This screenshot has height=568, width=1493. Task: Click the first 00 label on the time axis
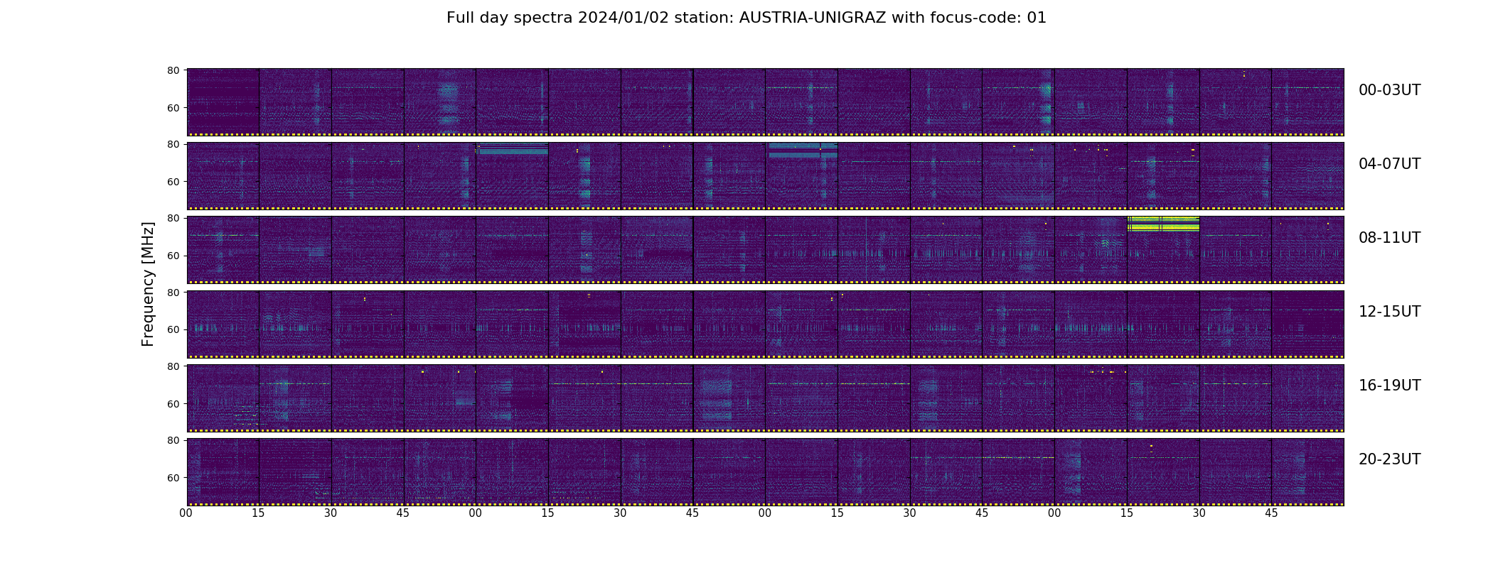tap(186, 513)
